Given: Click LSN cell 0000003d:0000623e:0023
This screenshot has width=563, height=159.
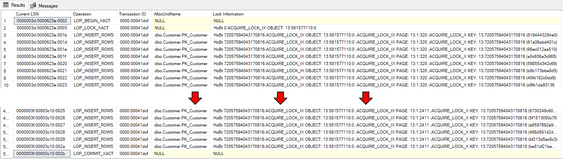Looking at the screenshot, I should (43, 85).
